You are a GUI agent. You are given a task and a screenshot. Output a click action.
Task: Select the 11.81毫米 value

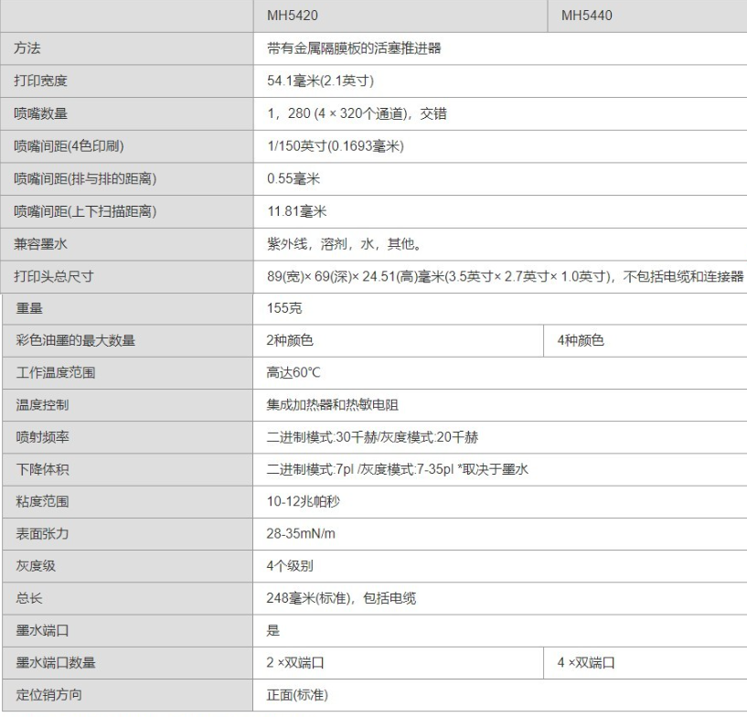coord(297,211)
